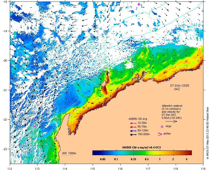211x170 pixels.
Task: Click the green colorbar section near 0.25
Action: (133, 153)
